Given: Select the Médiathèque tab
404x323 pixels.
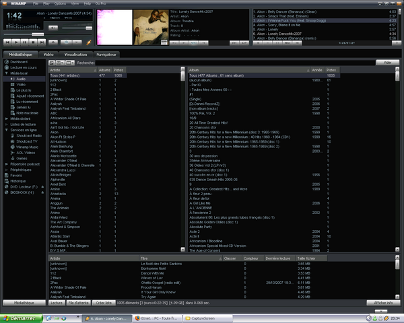Looking at the screenshot, I should [x=20, y=55].
